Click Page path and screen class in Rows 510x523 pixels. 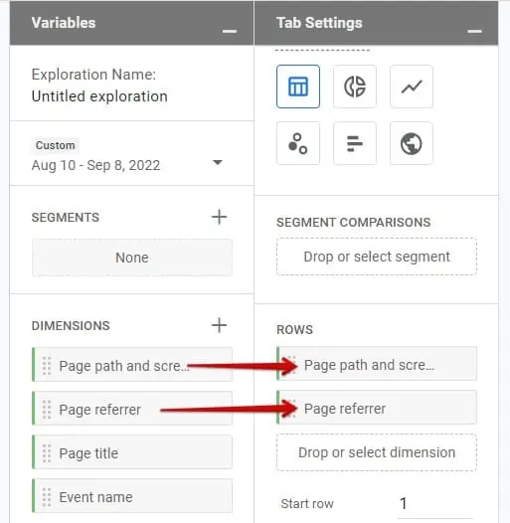[x=377, y=364]
